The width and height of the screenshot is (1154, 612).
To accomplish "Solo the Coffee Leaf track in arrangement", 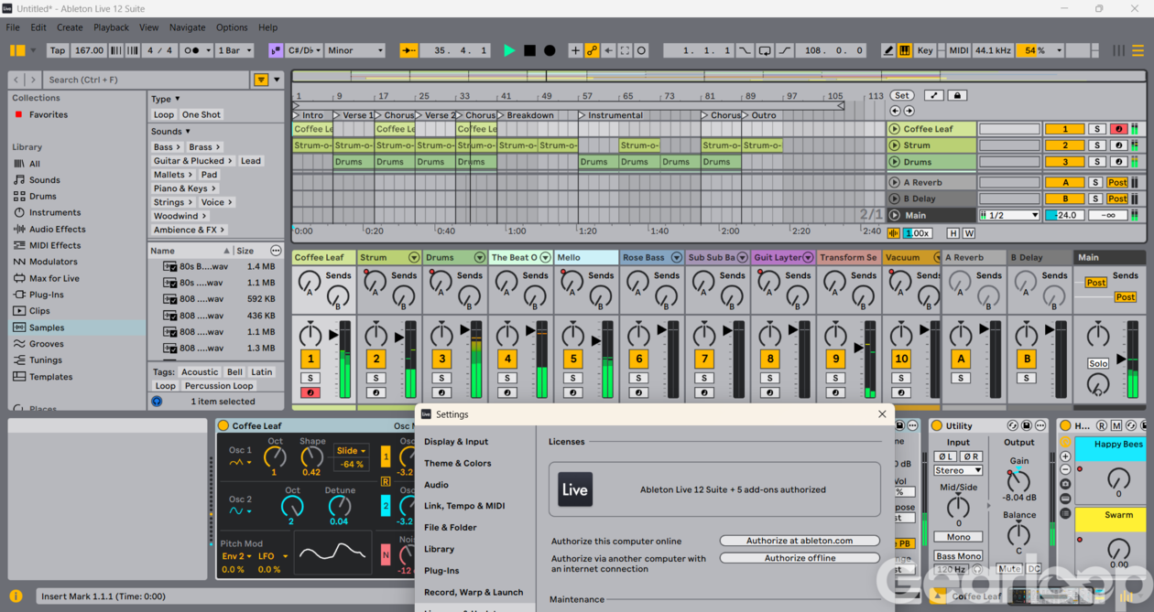I will pyautogui.click(x=1097, y=130).
